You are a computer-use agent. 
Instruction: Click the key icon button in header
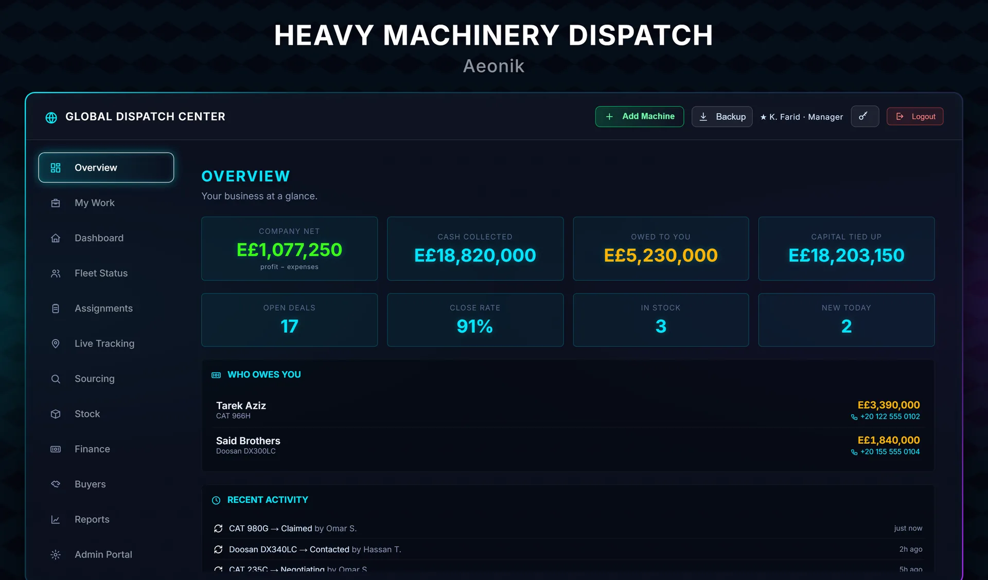864,116
